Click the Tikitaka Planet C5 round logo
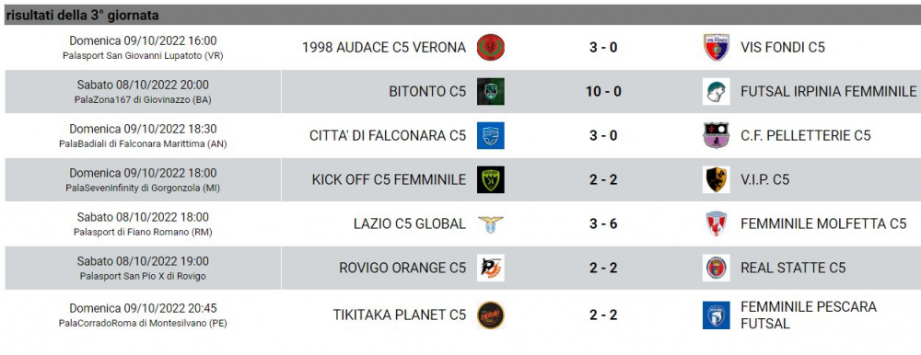921x355 pixels. tap(491, 315)
